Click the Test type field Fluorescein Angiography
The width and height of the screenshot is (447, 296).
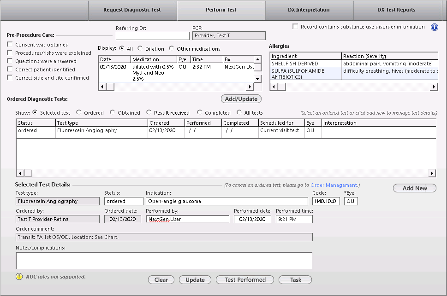pyautogui.click(x=58, y=201)
